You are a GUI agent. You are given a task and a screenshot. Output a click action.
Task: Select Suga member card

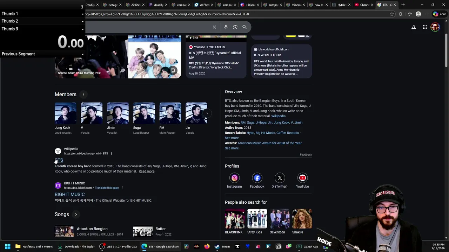pyautogui.click(x=144, y=118)
